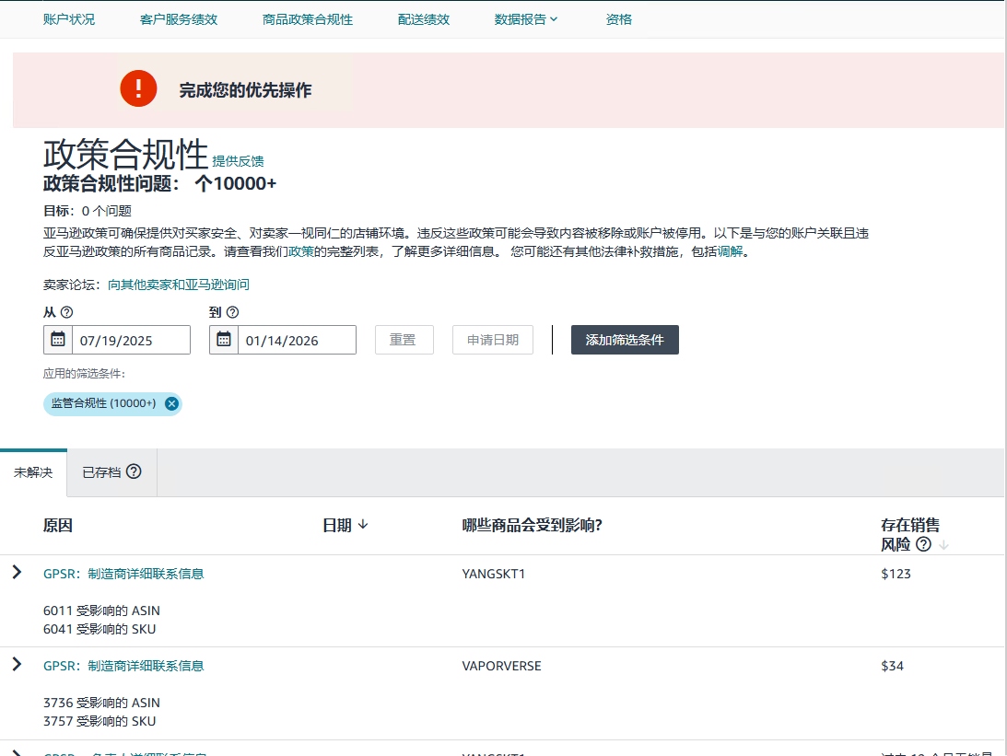Click the help icon next to 到
The height and width of the screenshot is (756, 1007).
pyautogui.click(x=232, y=312)
